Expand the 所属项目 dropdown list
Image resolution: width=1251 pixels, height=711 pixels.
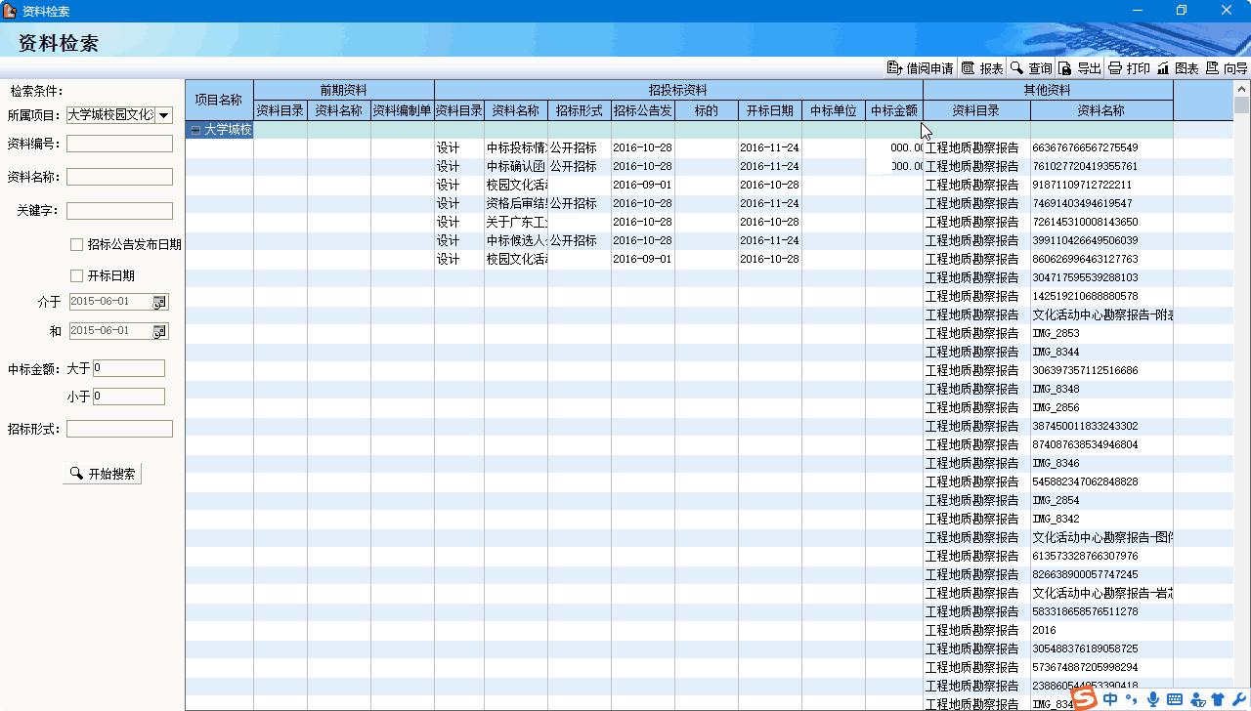164,115
